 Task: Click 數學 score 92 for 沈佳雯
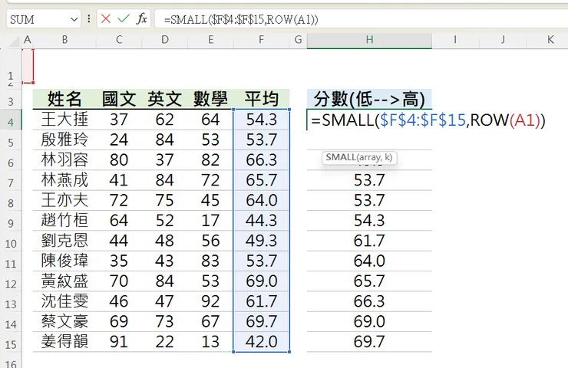211,302
